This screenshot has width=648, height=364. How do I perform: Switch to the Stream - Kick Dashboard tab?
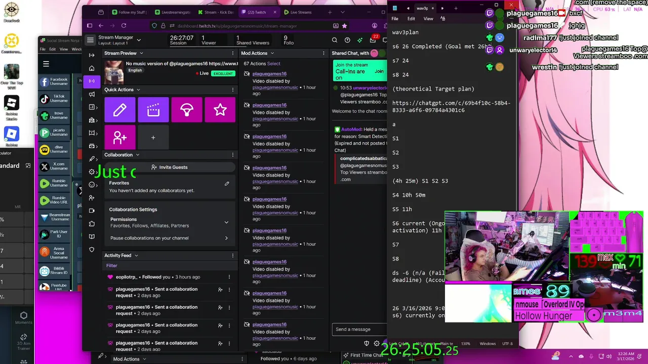tap(215, 12)
